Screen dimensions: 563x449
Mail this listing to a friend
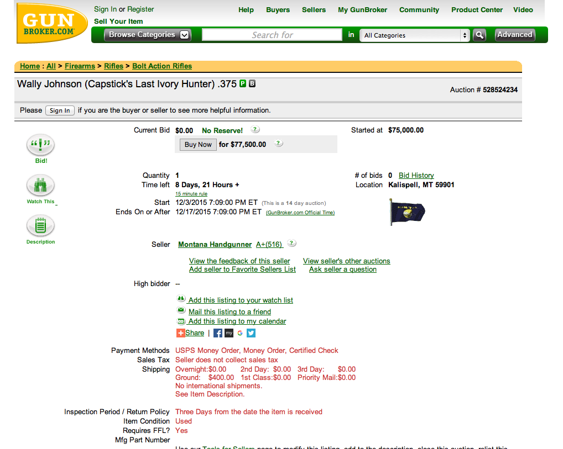point(230,311)
